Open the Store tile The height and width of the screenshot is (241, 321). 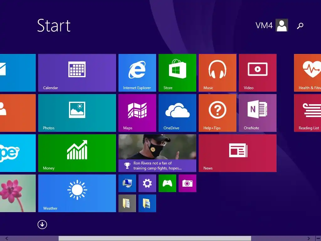click(x=177, y=73)
